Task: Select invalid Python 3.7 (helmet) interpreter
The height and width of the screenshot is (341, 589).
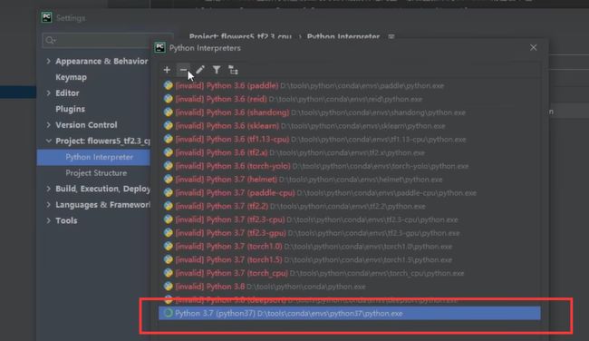Action: click(350, 180)
